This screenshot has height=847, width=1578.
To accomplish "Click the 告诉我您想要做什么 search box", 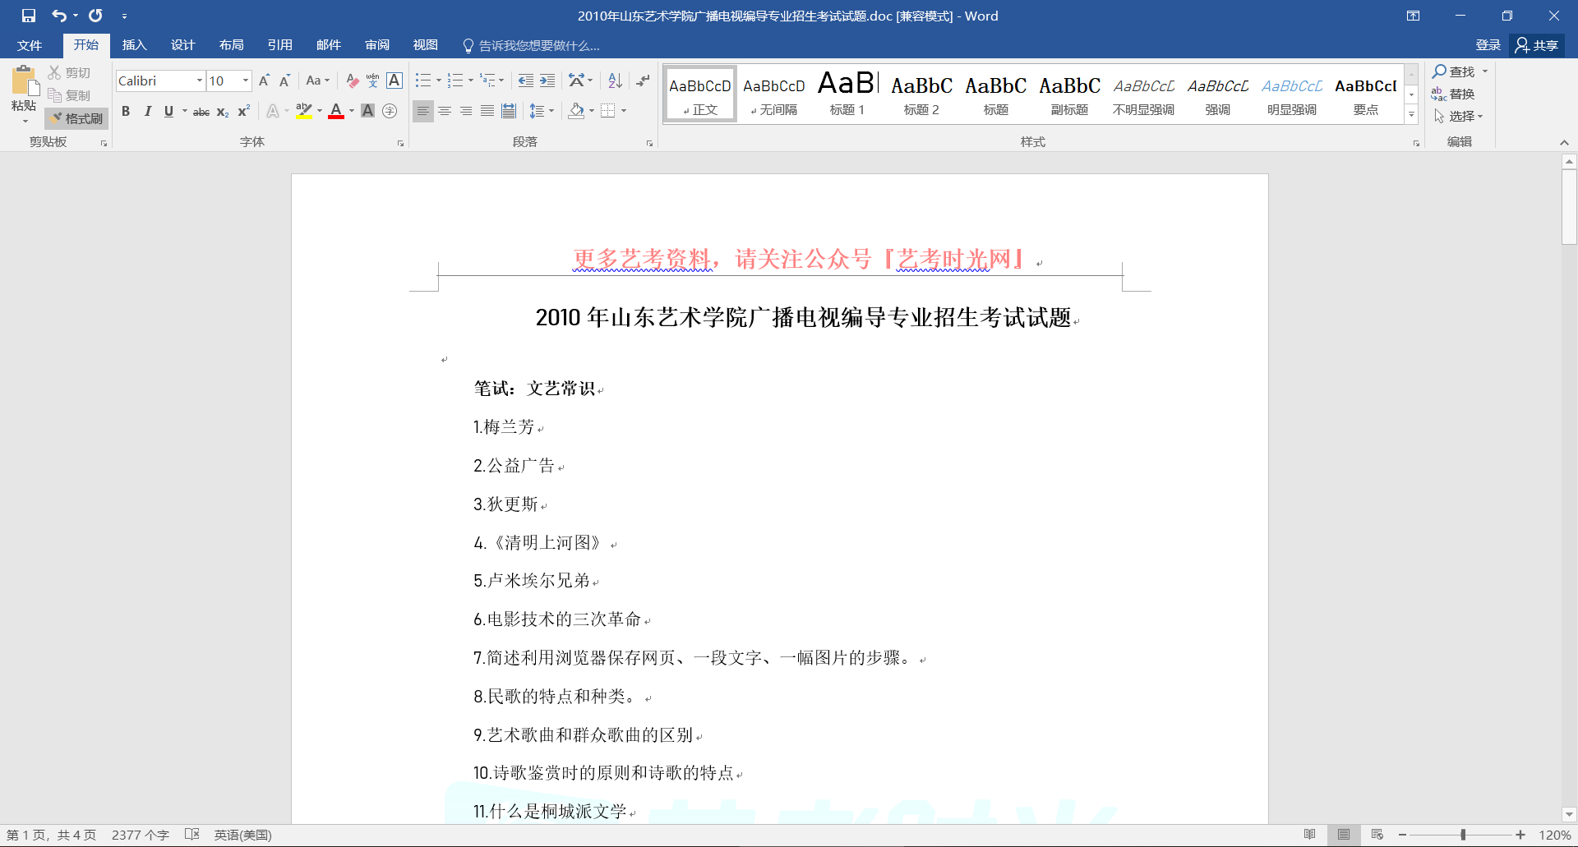I will pos(538,46).
